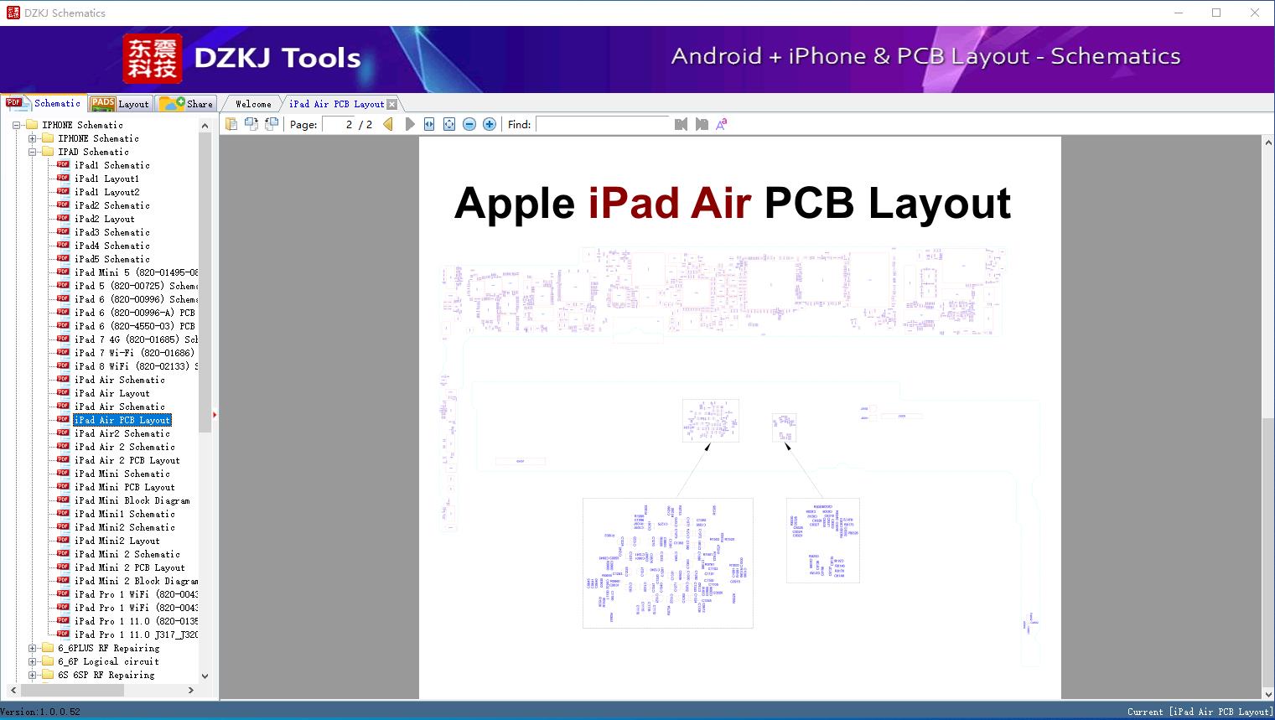Click the Find Next icon
This screenshot has height=720, width=1275.
(x=702, y=123)
